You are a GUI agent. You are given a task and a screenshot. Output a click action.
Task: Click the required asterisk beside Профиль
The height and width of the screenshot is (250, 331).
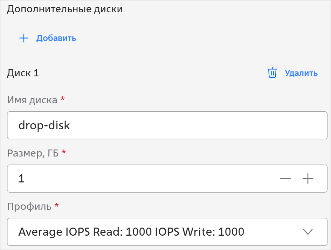pos(57,206)
